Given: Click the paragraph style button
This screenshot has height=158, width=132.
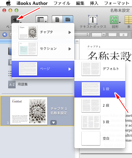Looking at the screenshot, I should (x=5, y=35).
